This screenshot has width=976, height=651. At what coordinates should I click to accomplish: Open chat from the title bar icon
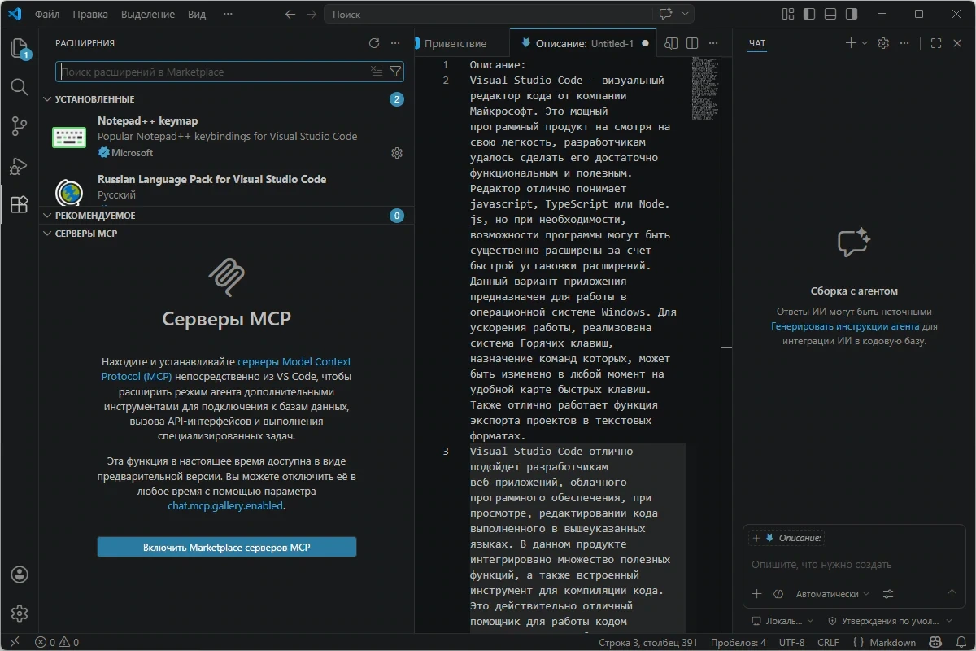tap(666, 14)
